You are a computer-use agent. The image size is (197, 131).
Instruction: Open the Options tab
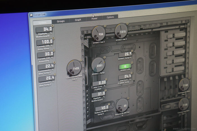pyautogui.click(x=110, y=17)
